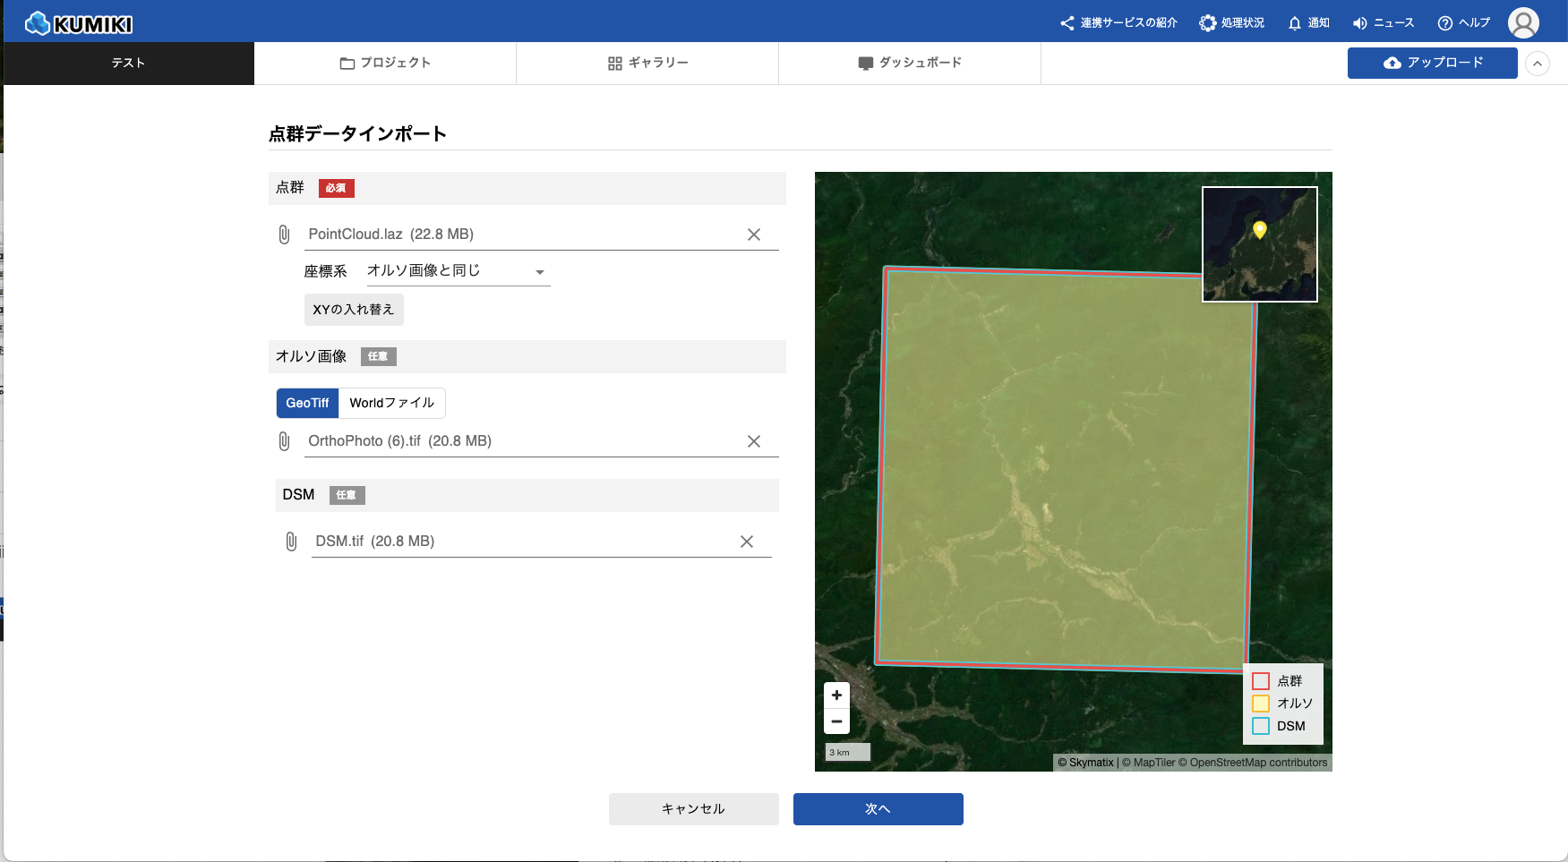Collapse the header with the chevron button
This screenshot has width=1568, height=862.
click(1538, 64)
